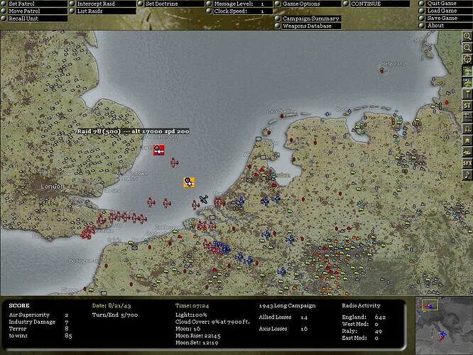Click the Europe minimap thumbnail
The image size is (473, 355).
tap(444, 325)
